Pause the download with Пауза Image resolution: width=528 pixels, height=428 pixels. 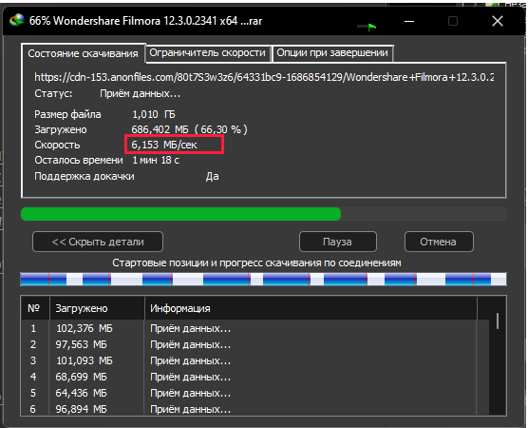[337, 242]
